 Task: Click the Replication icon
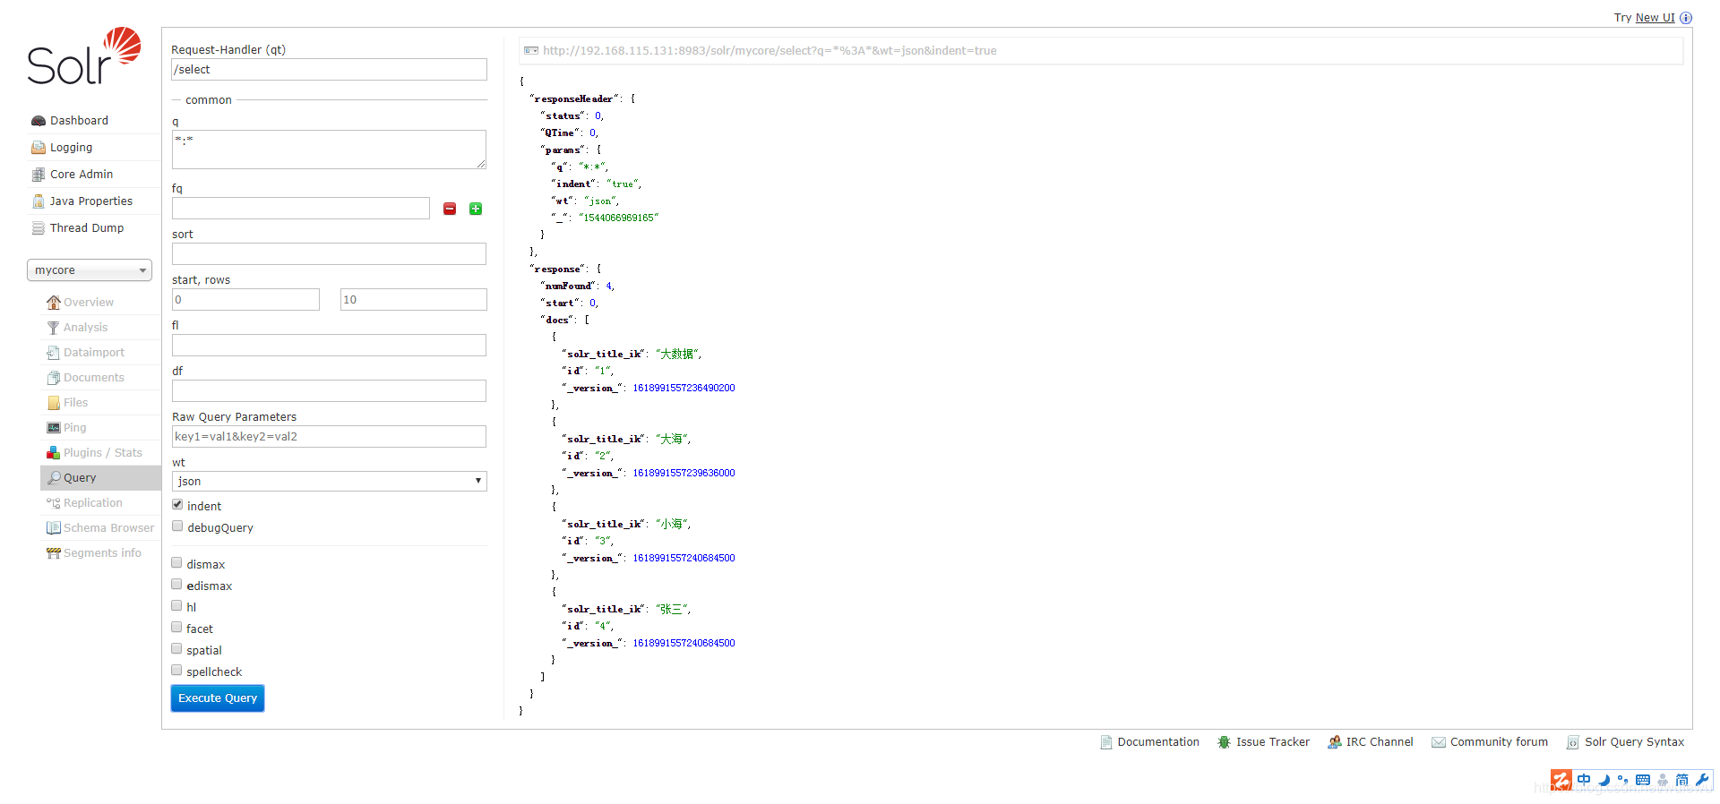[54, 503]
